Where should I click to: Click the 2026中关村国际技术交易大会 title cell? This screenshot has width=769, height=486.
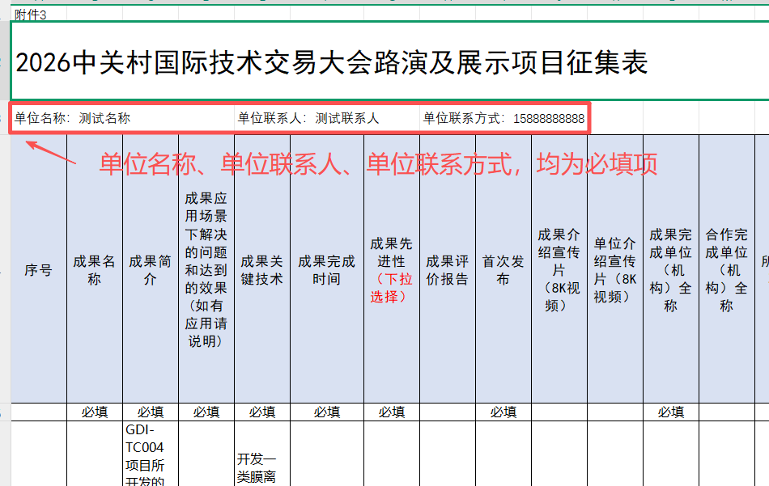click(332, 62)
